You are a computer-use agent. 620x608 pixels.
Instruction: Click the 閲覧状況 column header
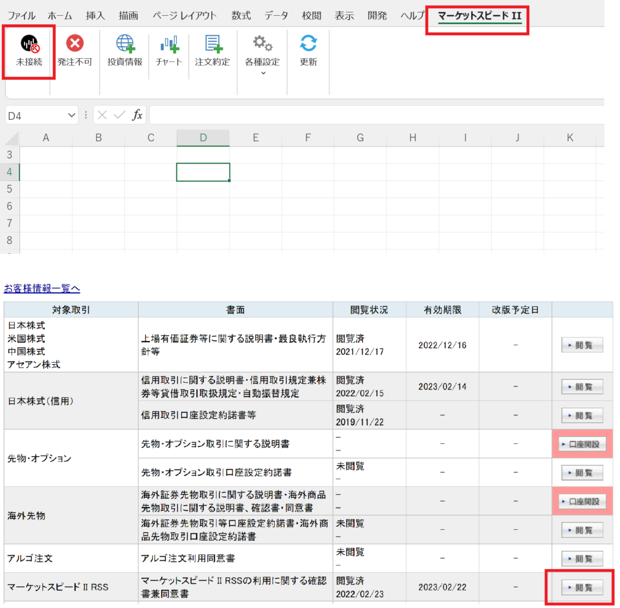369,309
